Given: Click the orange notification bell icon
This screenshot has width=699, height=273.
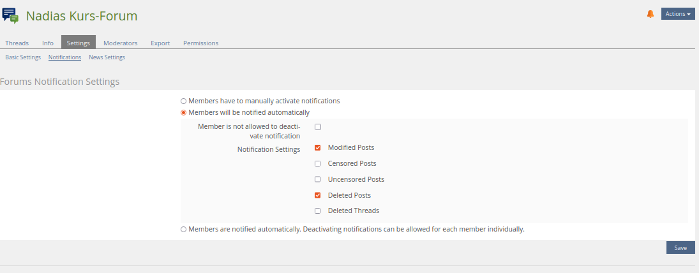Looking at the screenshot, I should point(650,14).
